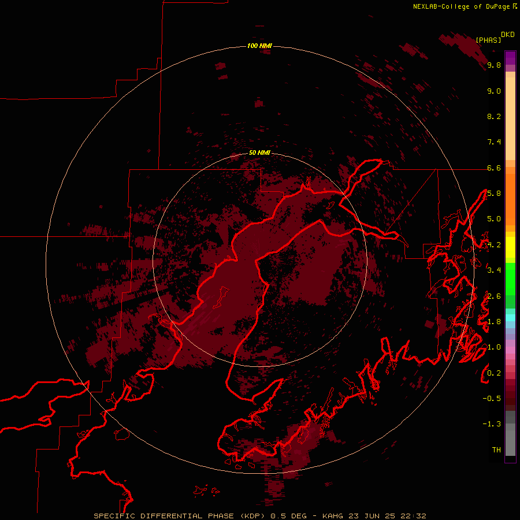
Task: Click the 100 NMI range ring label
Action: coord(259,46)
